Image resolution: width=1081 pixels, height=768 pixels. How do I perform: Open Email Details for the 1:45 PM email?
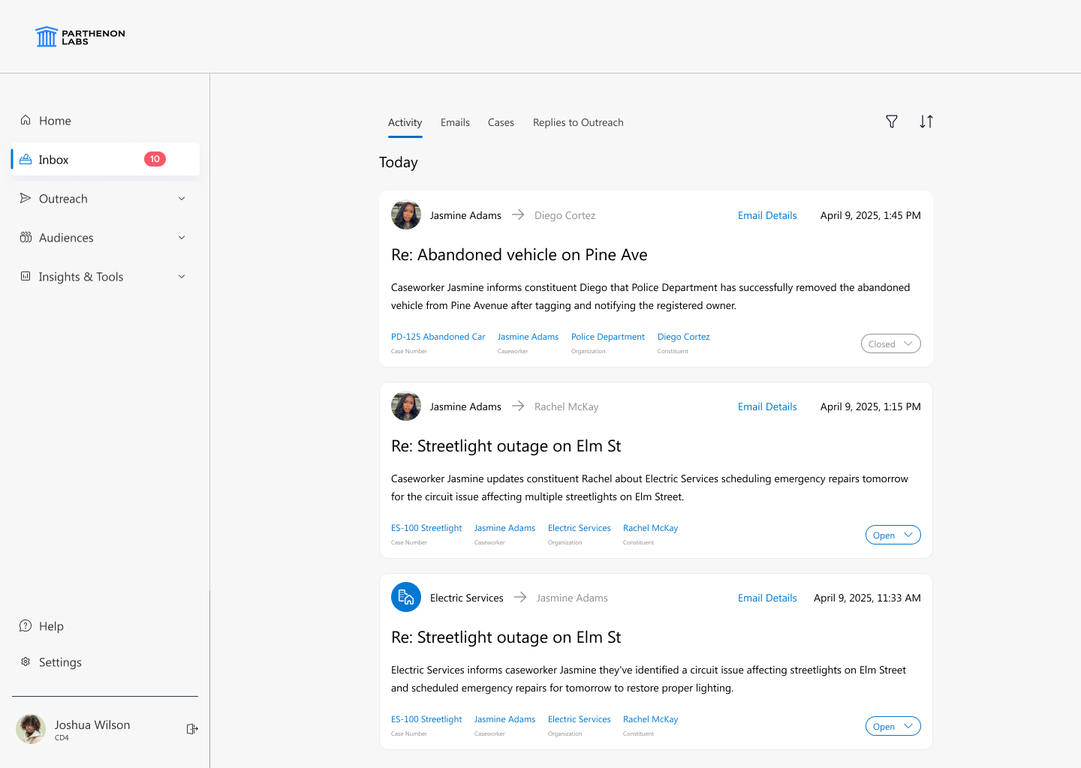point(767,215)
